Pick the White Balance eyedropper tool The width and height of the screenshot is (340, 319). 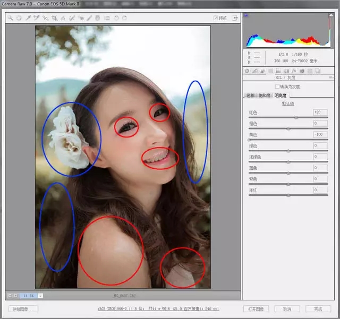click(28, 18)
